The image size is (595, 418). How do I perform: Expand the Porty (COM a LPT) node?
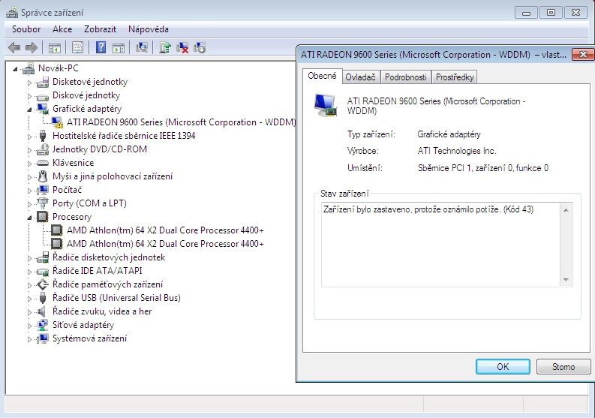tap(29, 204)
